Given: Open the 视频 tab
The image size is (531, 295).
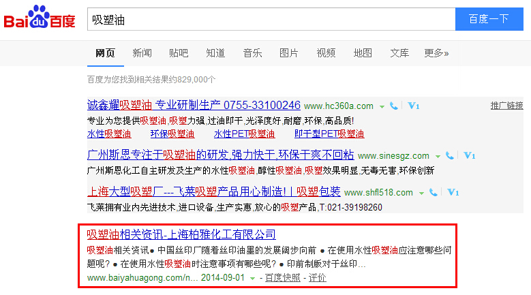Looking at the screenshot, I should [x=326, y=53].
